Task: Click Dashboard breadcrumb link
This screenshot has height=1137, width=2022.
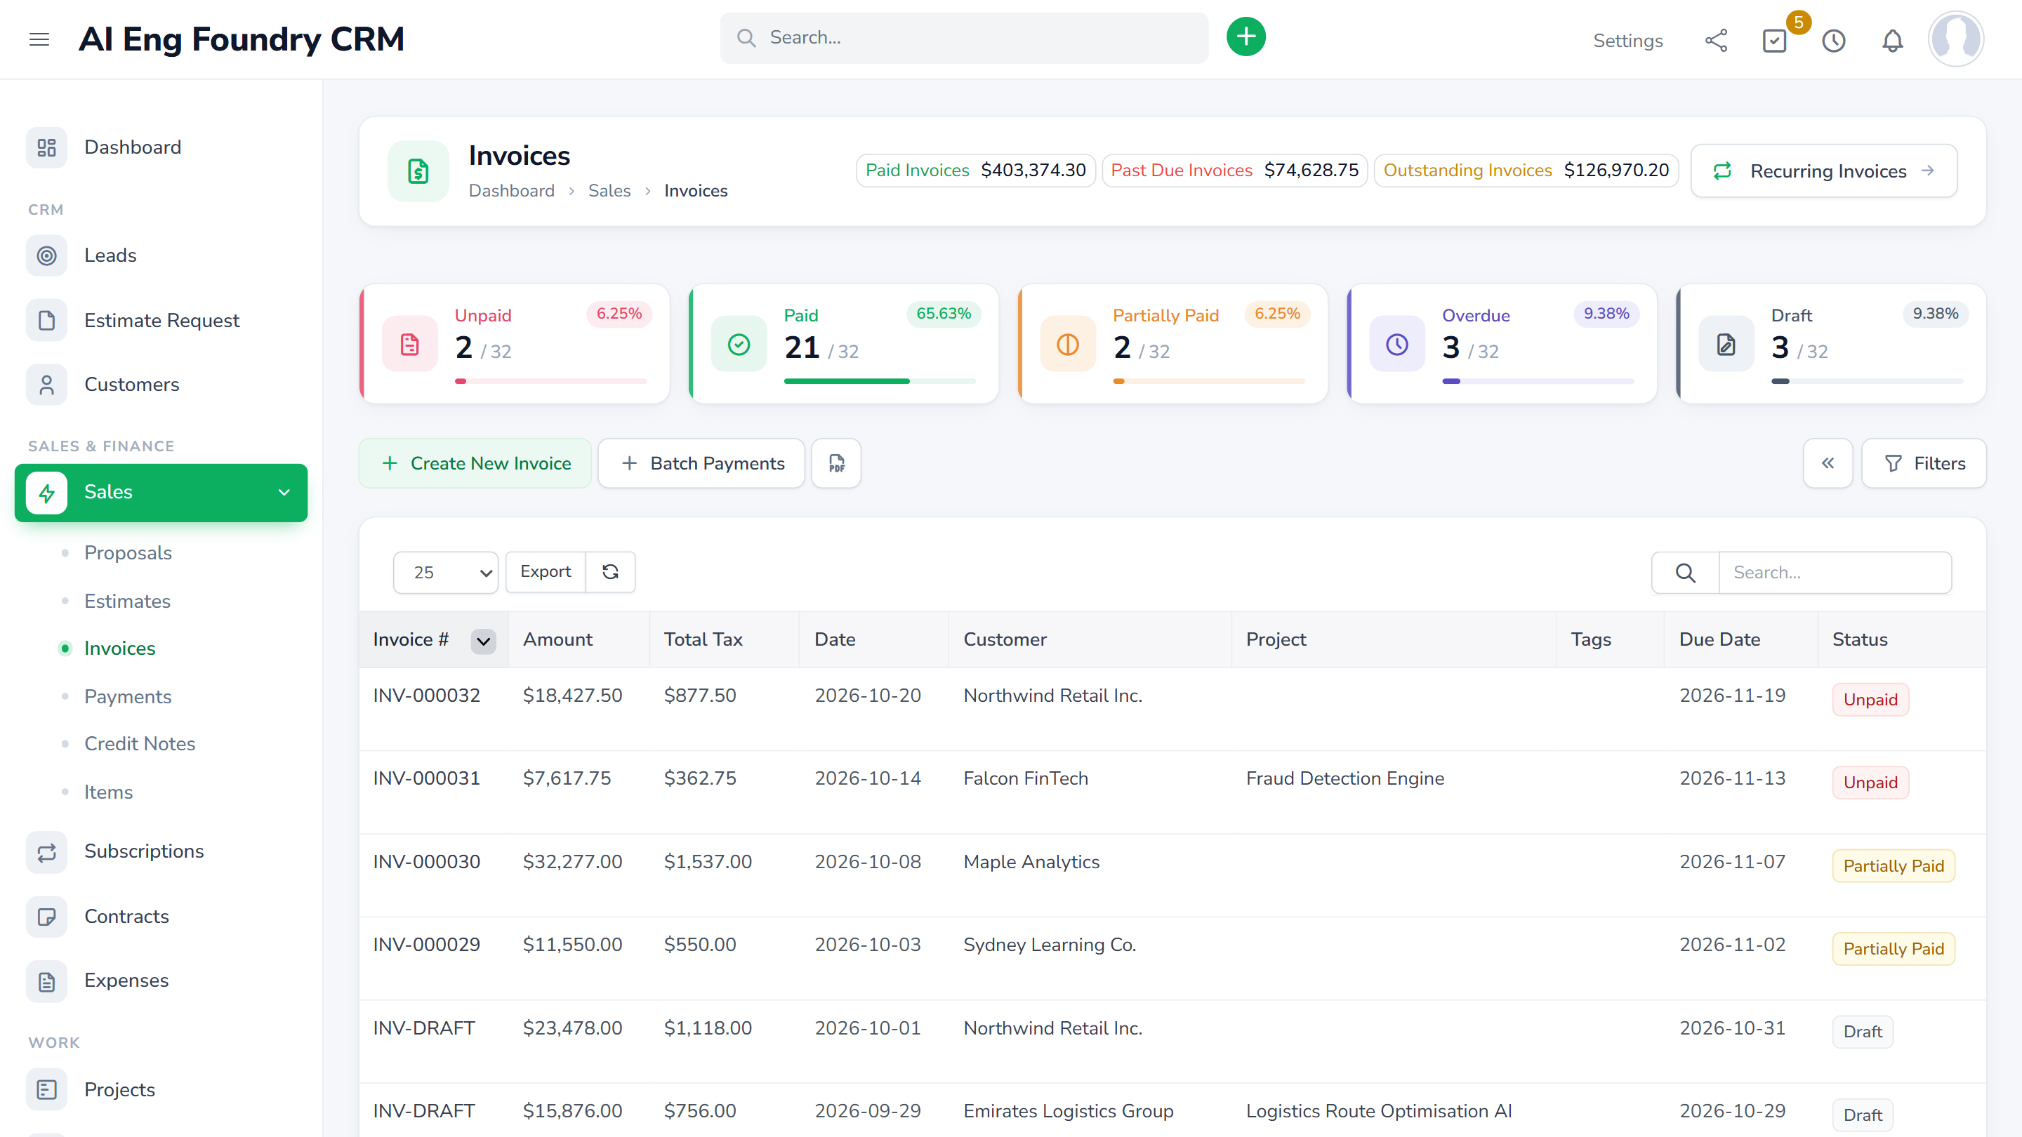Action: (512, 191)
